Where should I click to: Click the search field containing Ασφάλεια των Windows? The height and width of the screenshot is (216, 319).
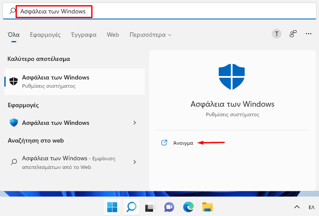[159, 11]
